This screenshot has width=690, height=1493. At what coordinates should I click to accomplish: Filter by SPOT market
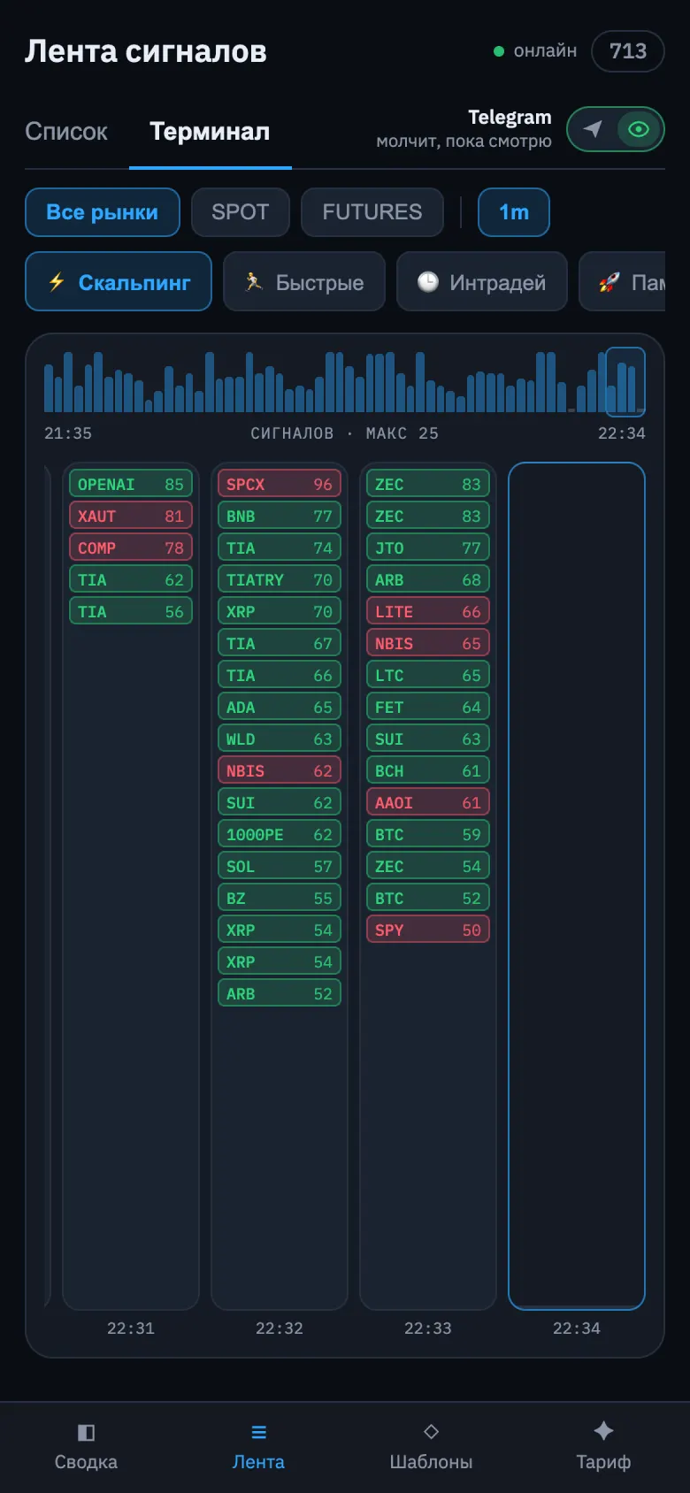tap(241, 212)
